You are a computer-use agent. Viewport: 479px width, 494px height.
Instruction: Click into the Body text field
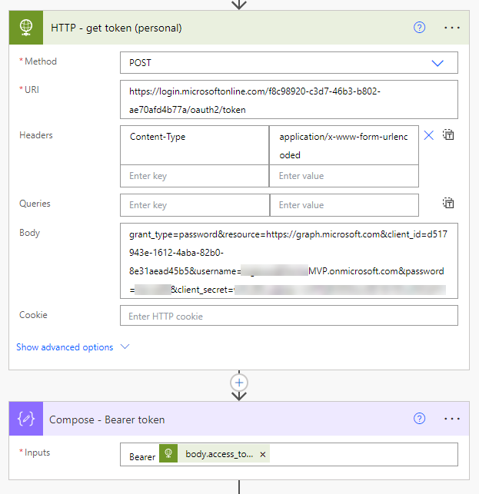coord(288,261)
